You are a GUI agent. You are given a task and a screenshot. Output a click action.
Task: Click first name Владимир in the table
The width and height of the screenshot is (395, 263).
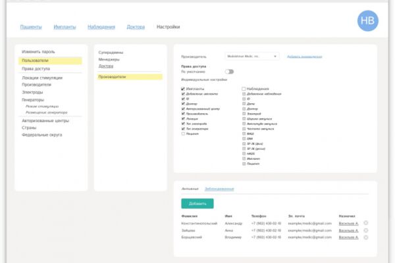(x=233, y=237)
